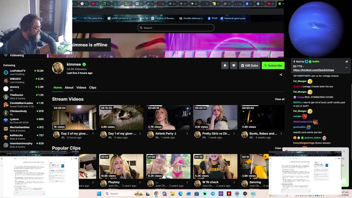Image resolution: width=352 pixels, height=198 pixels.
Task: Open File Explorer from the taskbar
Action: click(172, 194)
